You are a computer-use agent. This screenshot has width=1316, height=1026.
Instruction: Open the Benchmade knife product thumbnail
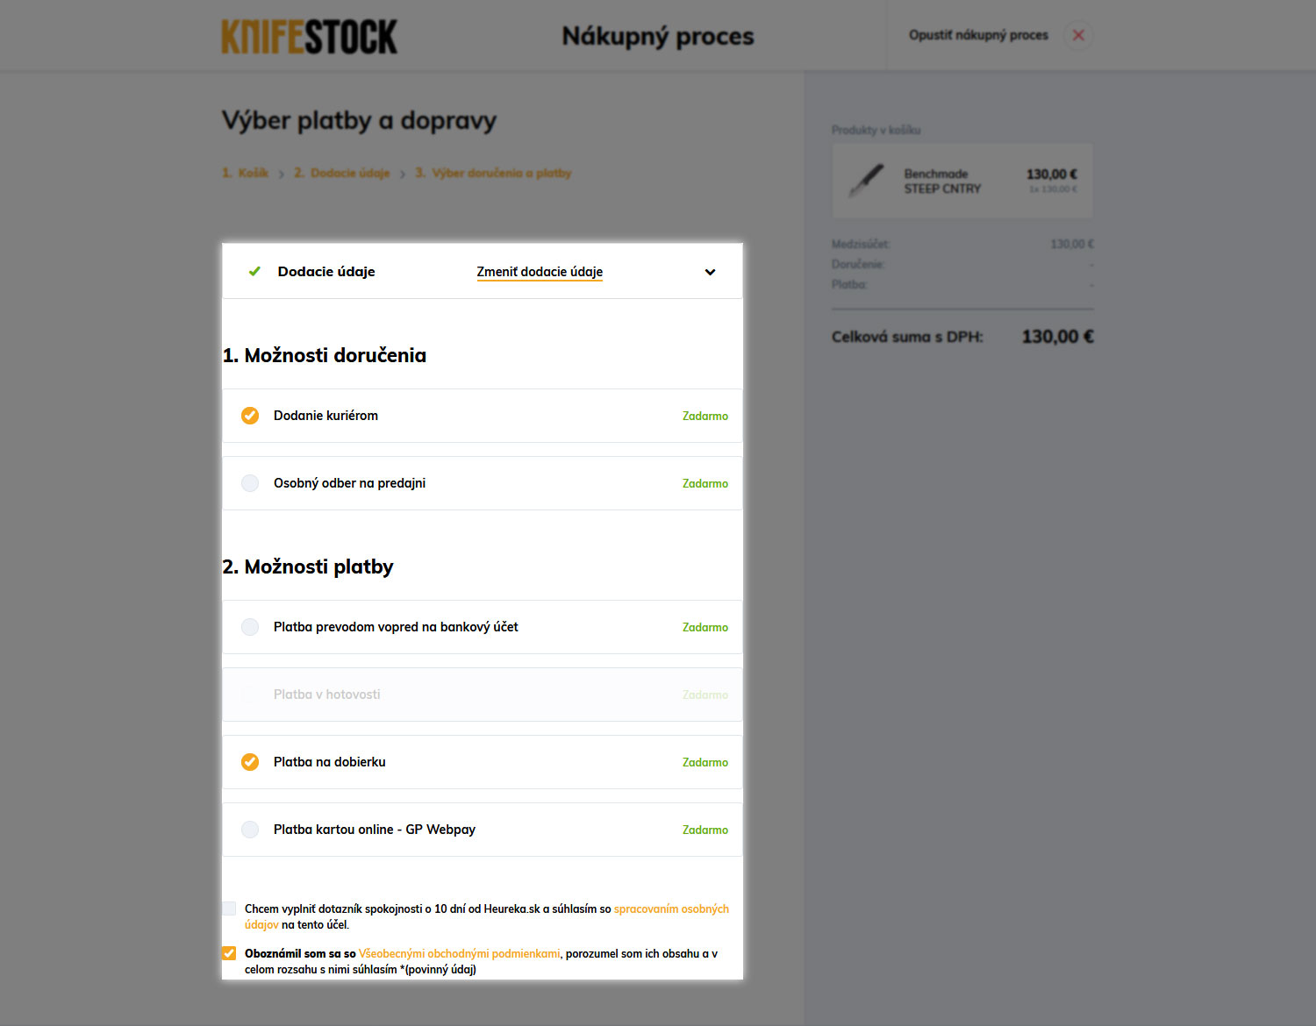click(x=867, y=181)
